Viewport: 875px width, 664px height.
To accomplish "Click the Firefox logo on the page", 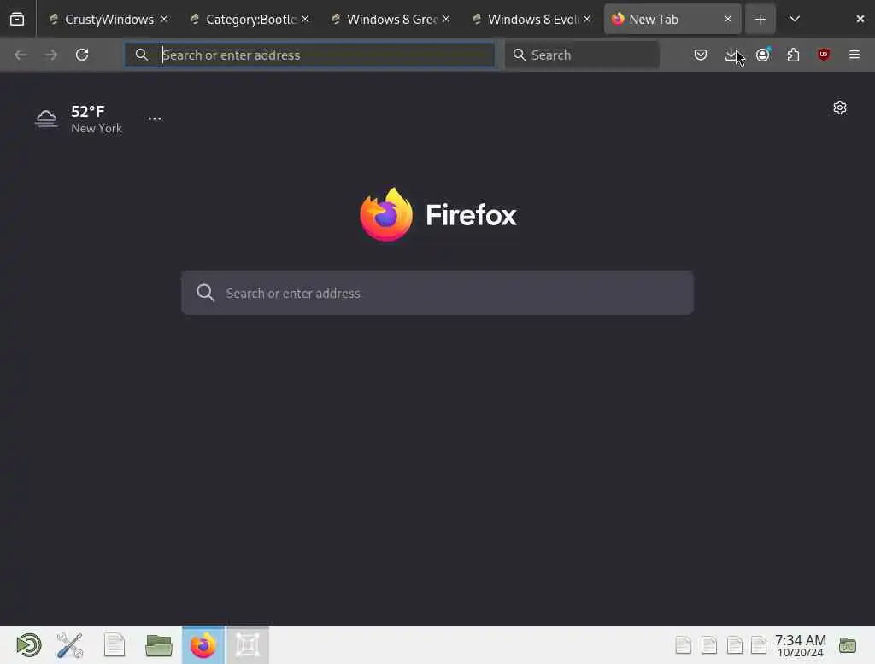I will pyautogui.click(x=386, y=214).
